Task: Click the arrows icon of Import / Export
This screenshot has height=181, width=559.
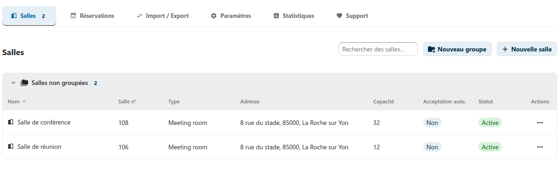Action: [x=140, y=16]
